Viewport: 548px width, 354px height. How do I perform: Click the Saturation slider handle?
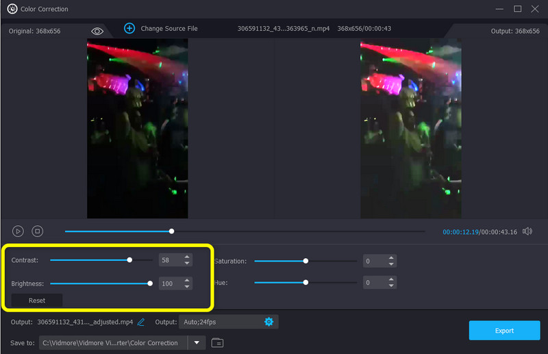click(306, 261)
